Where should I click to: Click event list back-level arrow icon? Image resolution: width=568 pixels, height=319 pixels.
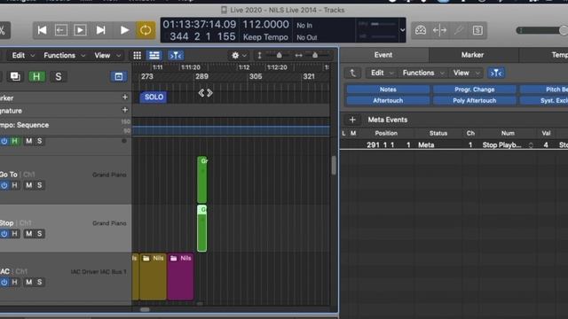click(352, 73)
